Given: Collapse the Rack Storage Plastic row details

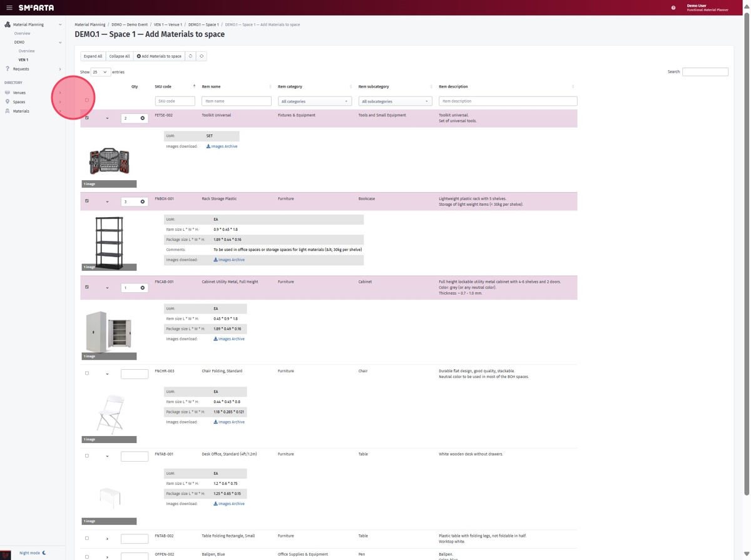Looking at the screenshot, I should click(x=106, y=200).
